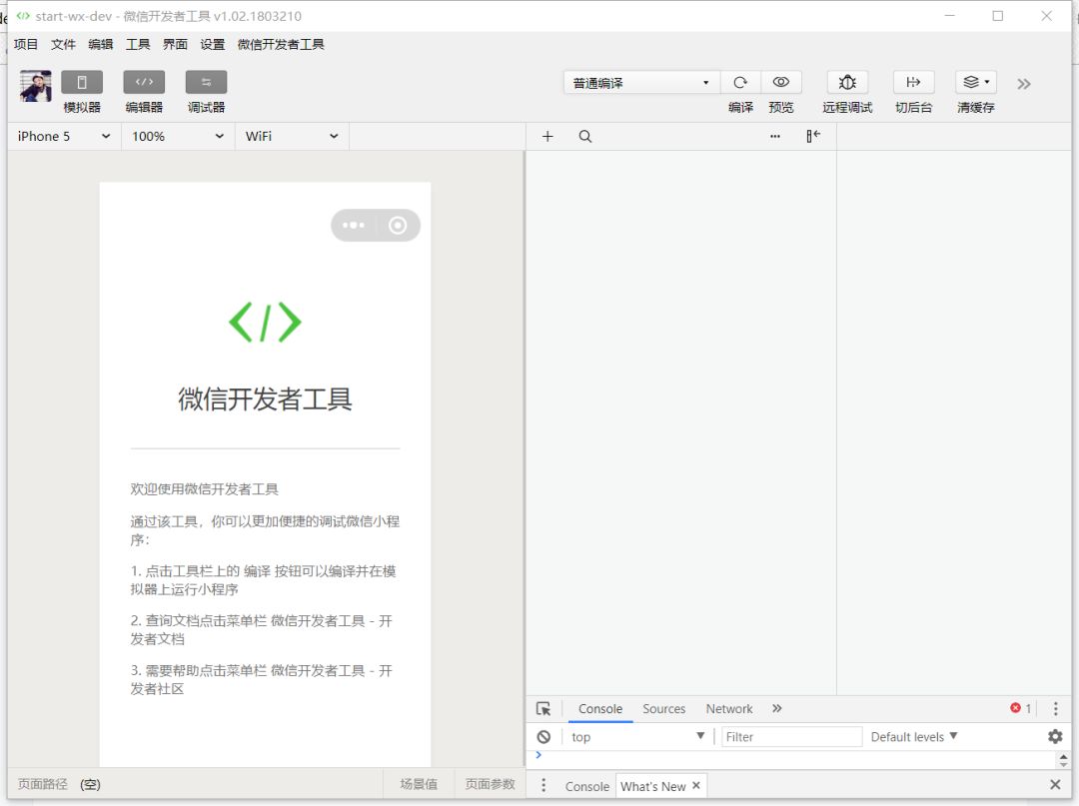Viewport: 1079px width, 806px height.
Task: Click the 欢迎使用微信开发者工具 text
Action: (205, 489)
